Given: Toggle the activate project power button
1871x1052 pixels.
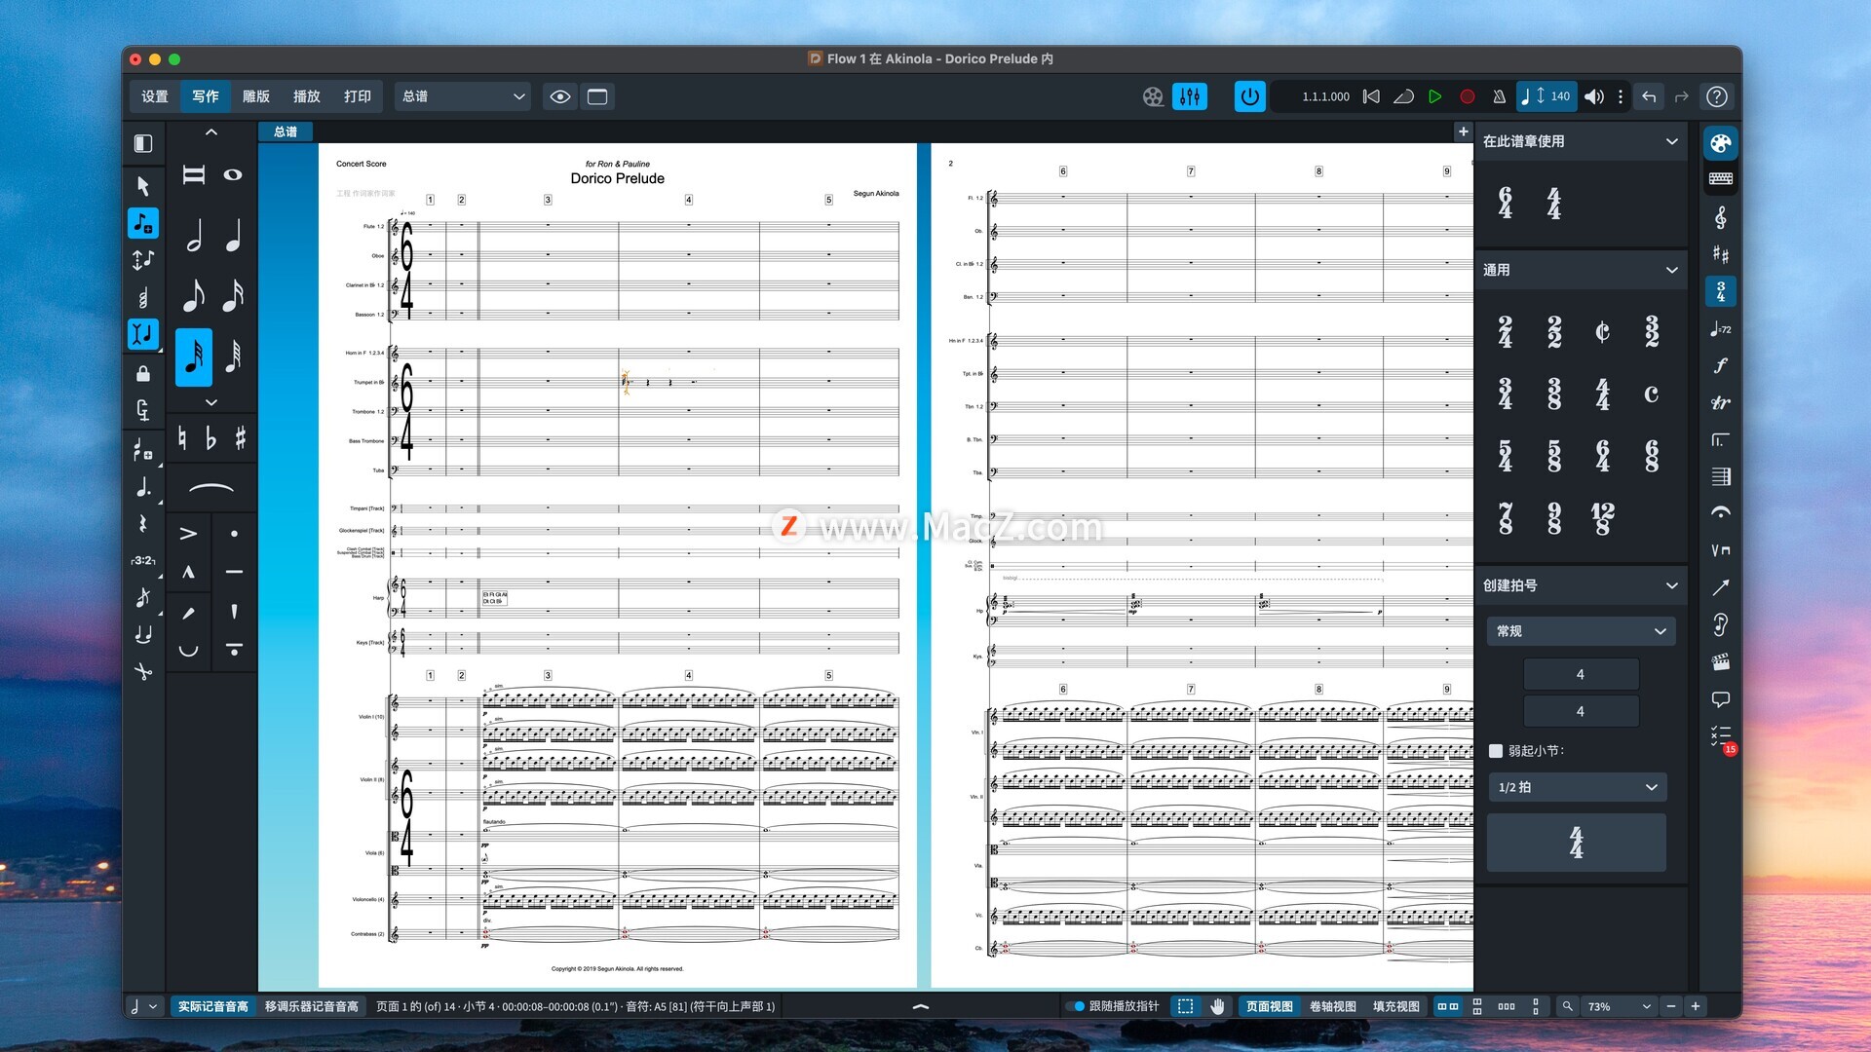Looking at the screenshot, I should tap(1250, 96).
